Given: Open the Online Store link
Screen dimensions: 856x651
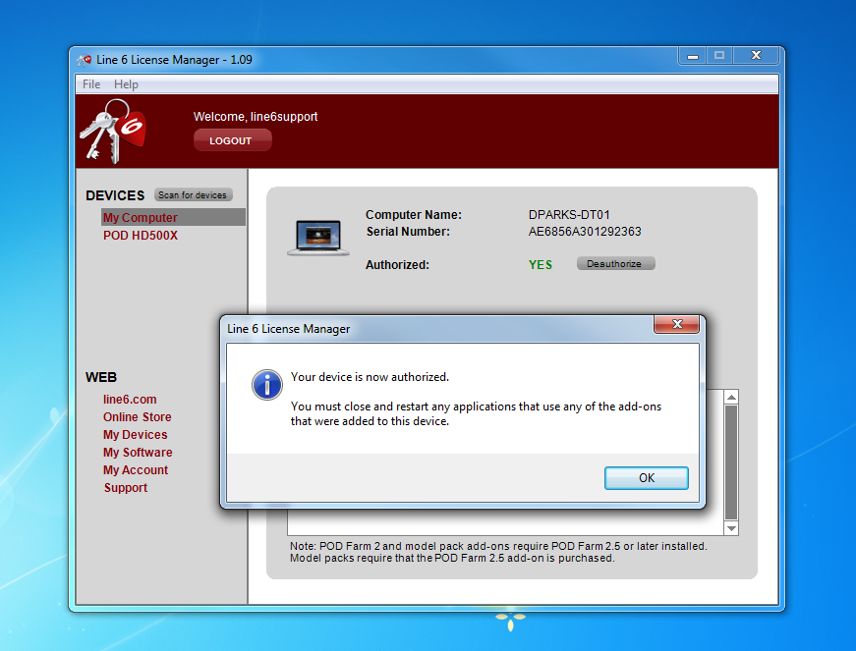Looking at the screenshot, I should point(137,417).
